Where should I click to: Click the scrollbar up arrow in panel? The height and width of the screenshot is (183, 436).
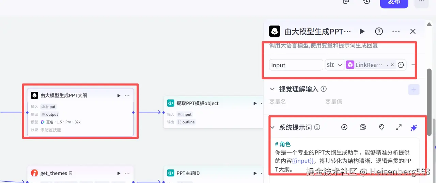coord(430,23)
